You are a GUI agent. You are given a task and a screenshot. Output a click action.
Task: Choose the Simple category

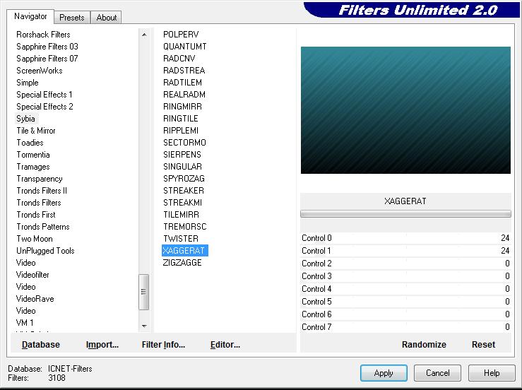click(x=28, y=82)
